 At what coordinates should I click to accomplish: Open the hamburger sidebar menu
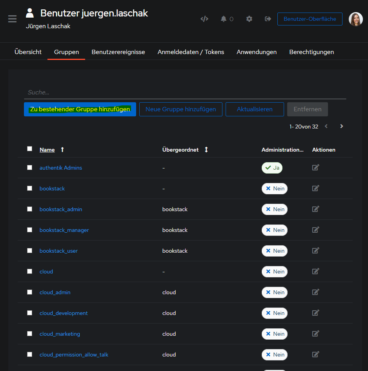[x=12, y=19]
